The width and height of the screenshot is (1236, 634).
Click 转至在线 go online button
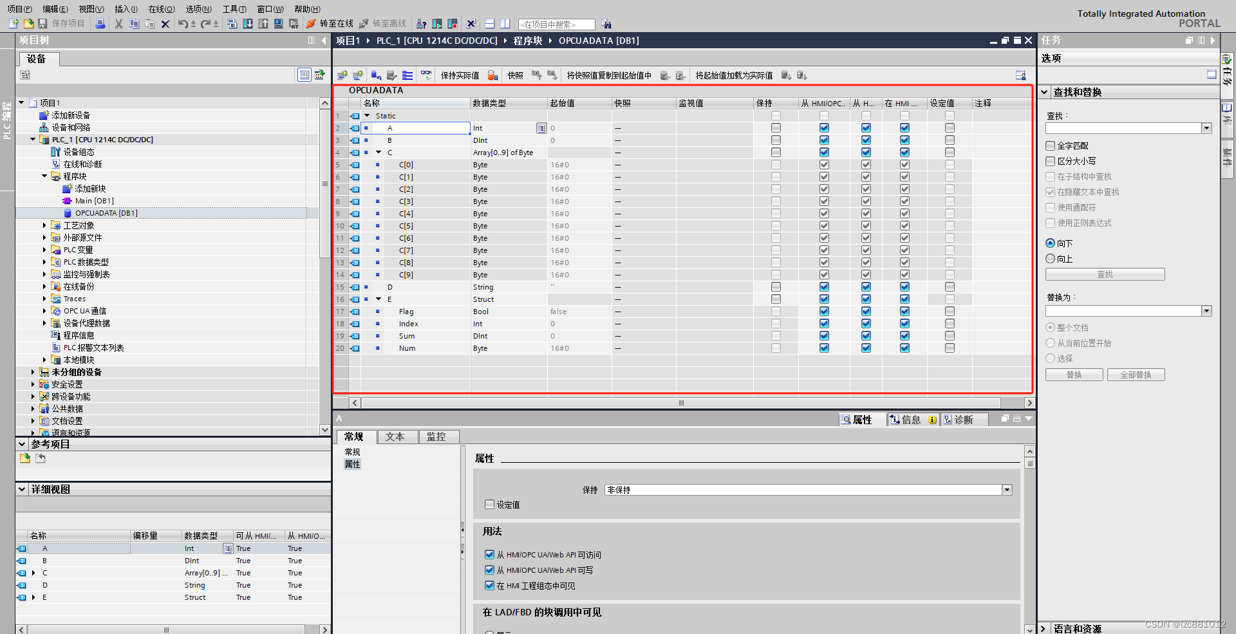[x=330, y=24]
